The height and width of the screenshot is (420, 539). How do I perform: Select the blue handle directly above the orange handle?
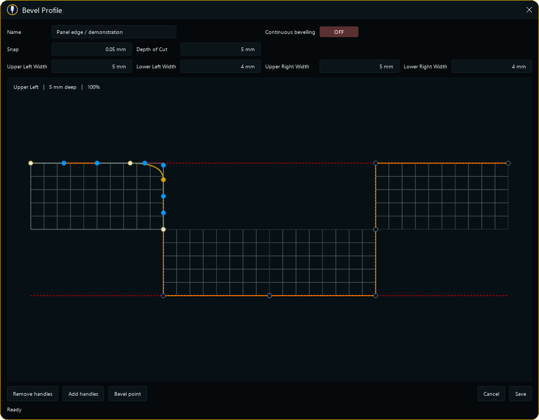pos(163,165)
